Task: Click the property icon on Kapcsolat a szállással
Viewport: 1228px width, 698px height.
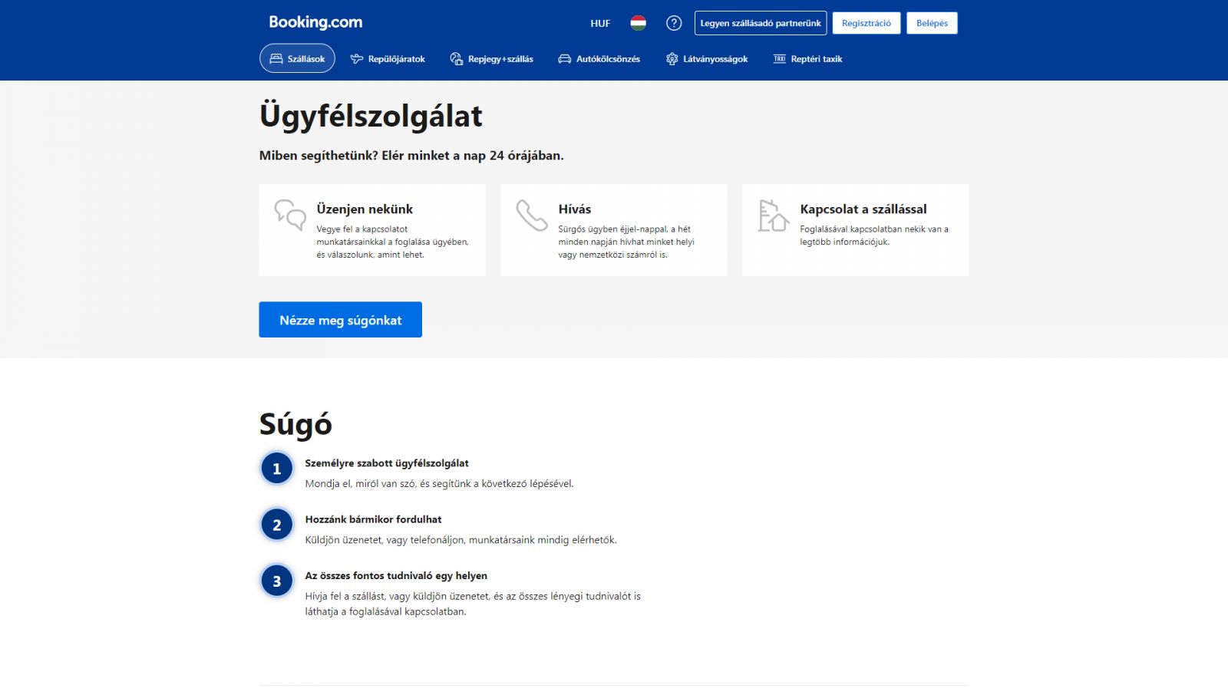Action: pos(771,214)
